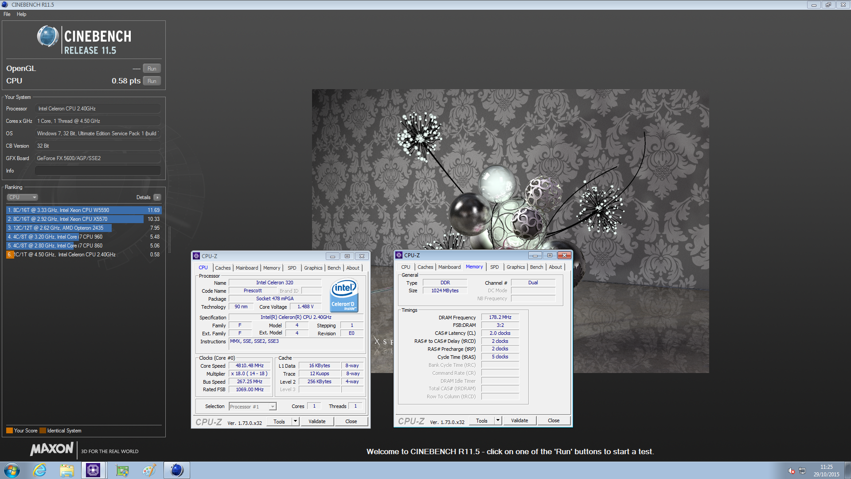The height and width of the screenshot is (479, 851).
Task: Click the Intel Celeron D logo
Action: [344, 295]
